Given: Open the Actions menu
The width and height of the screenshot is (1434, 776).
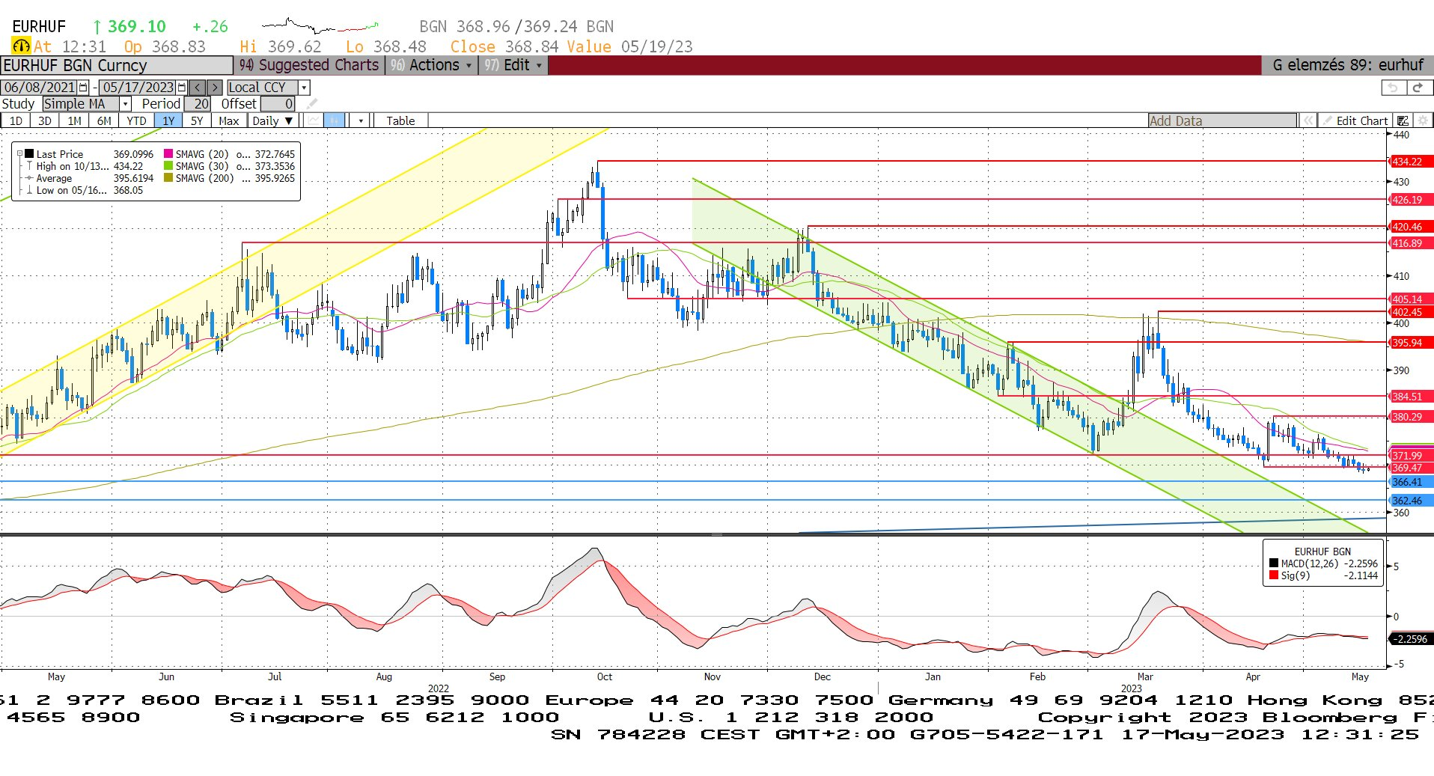Looking at the screenshot, I should pyautogui.click(x=434, y=65).
